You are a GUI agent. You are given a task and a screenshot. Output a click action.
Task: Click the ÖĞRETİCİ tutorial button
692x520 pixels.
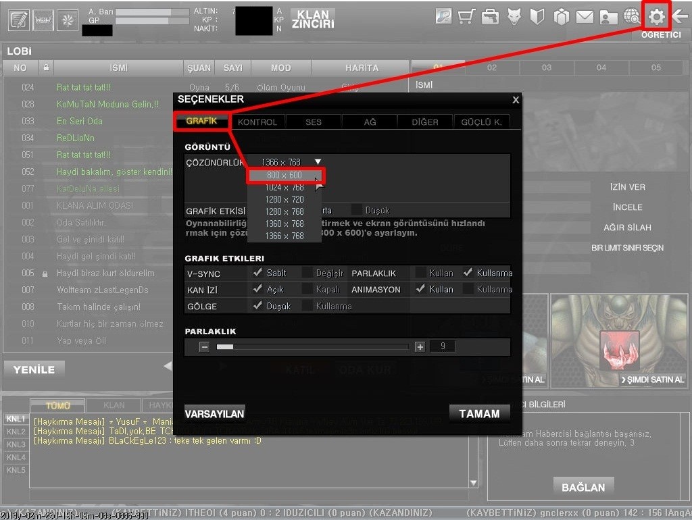661,35
